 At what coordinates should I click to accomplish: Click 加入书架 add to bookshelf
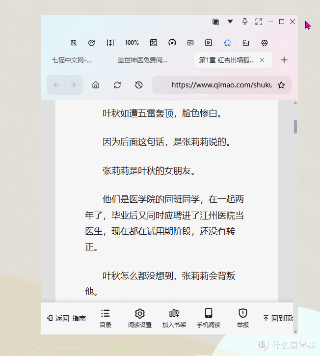click(x=174, y=318)
